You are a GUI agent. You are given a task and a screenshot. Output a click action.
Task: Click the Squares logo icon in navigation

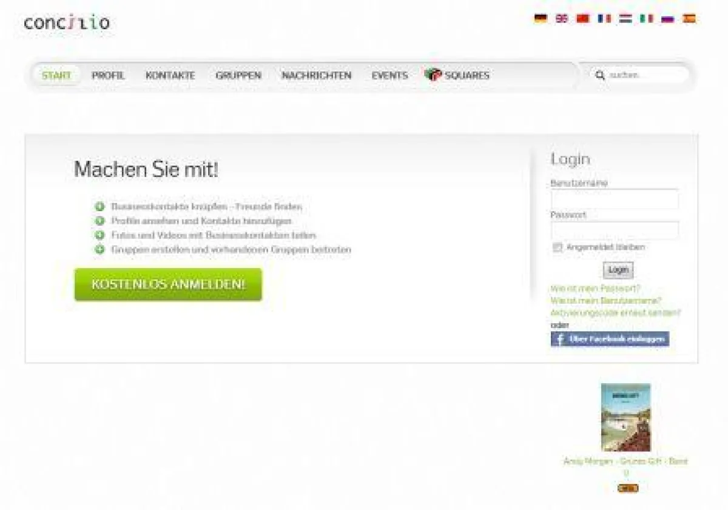434,75
